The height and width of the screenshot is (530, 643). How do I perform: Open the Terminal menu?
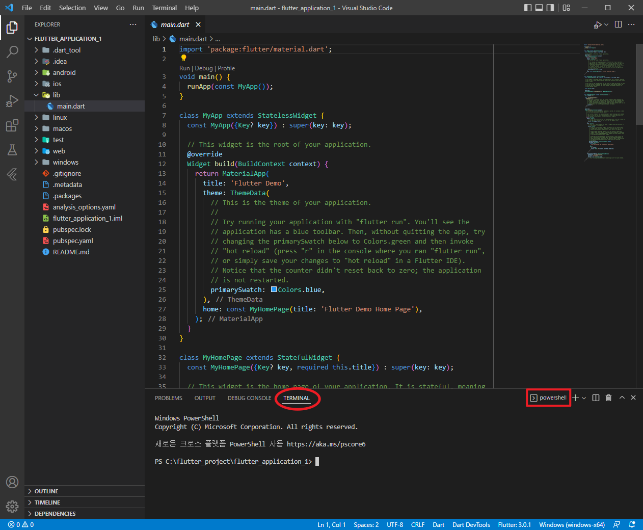pyautogui.click(x=165, y=8)
